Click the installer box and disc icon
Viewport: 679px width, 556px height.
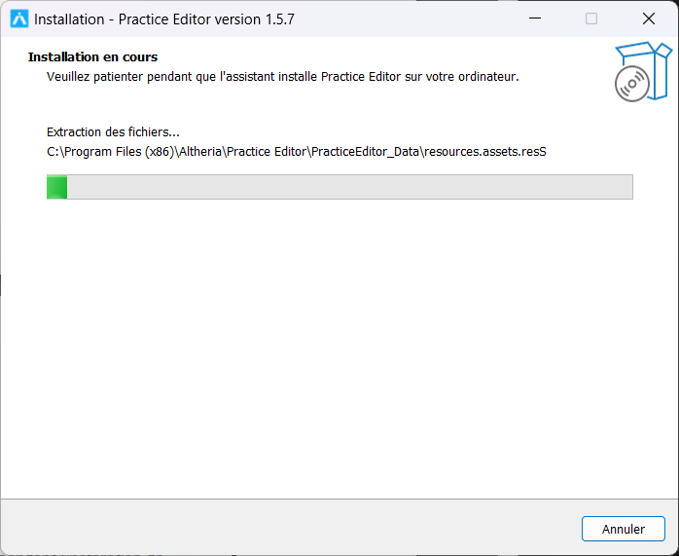click(643, 71)
